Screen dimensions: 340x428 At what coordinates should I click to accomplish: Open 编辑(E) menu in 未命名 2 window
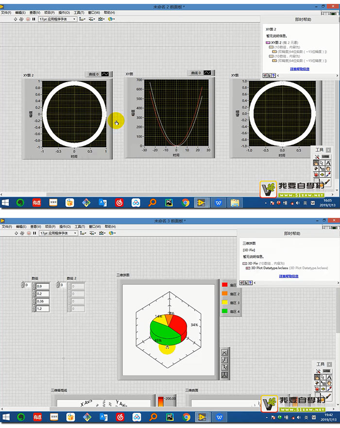(20, 13)
